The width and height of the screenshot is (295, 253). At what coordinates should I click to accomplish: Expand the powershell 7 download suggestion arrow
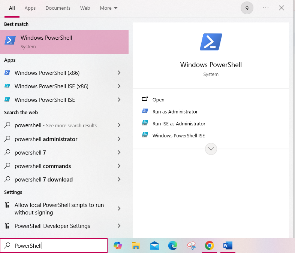pyautogui.click(x=119, y=179)
